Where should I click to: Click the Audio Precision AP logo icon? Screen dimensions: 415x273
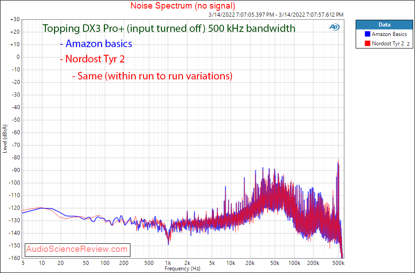tap(334, 27)
